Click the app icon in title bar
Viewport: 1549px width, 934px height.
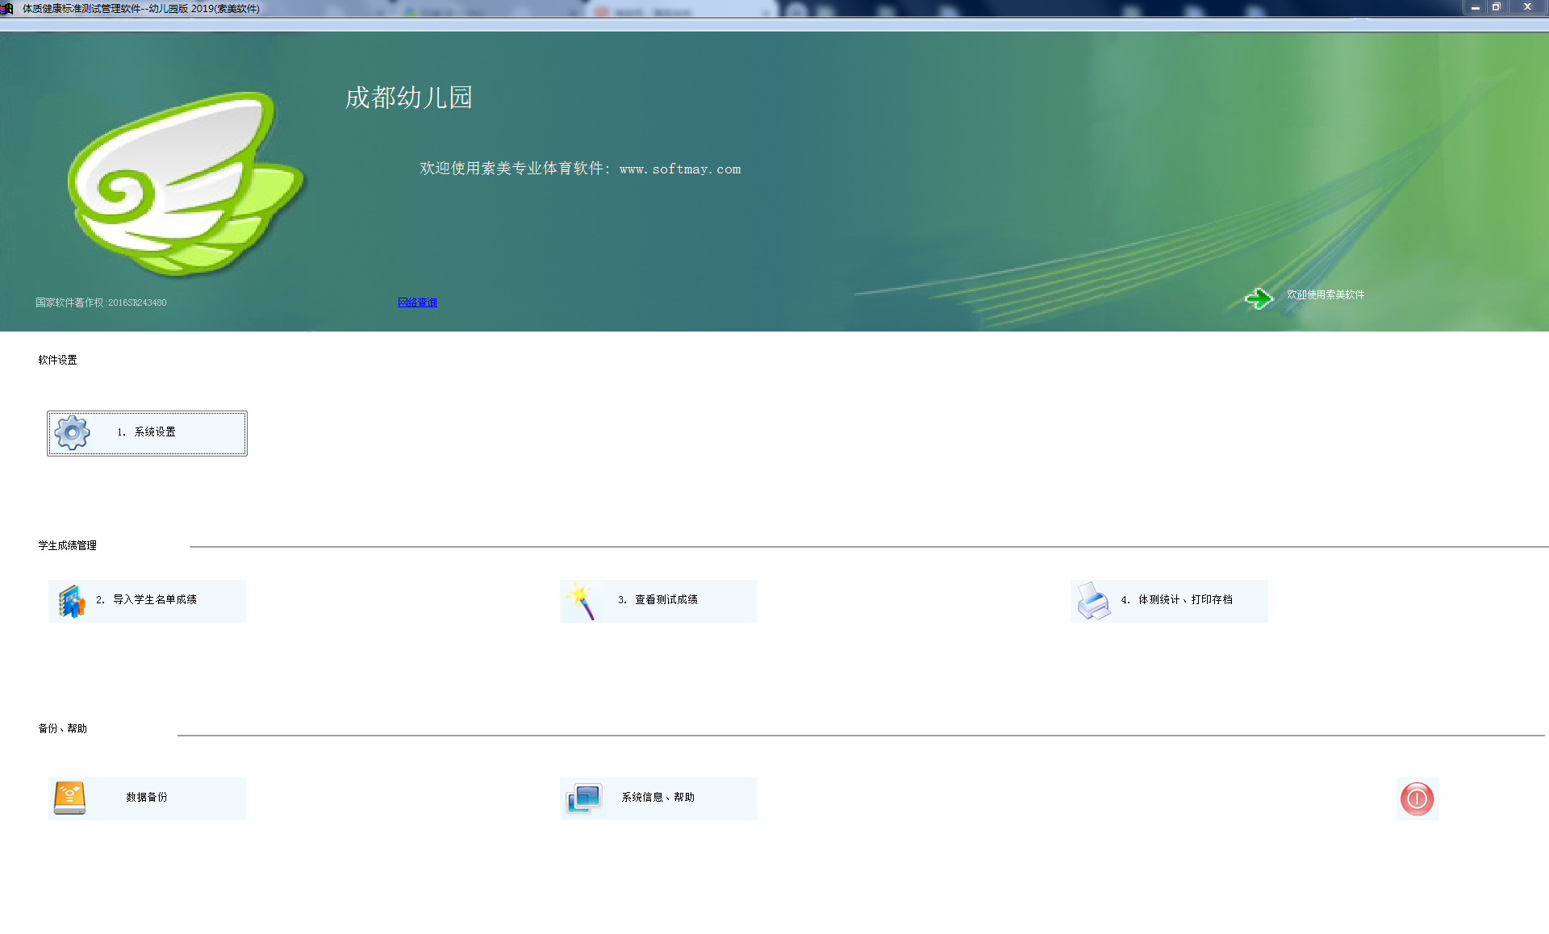(x=7, y=8)
